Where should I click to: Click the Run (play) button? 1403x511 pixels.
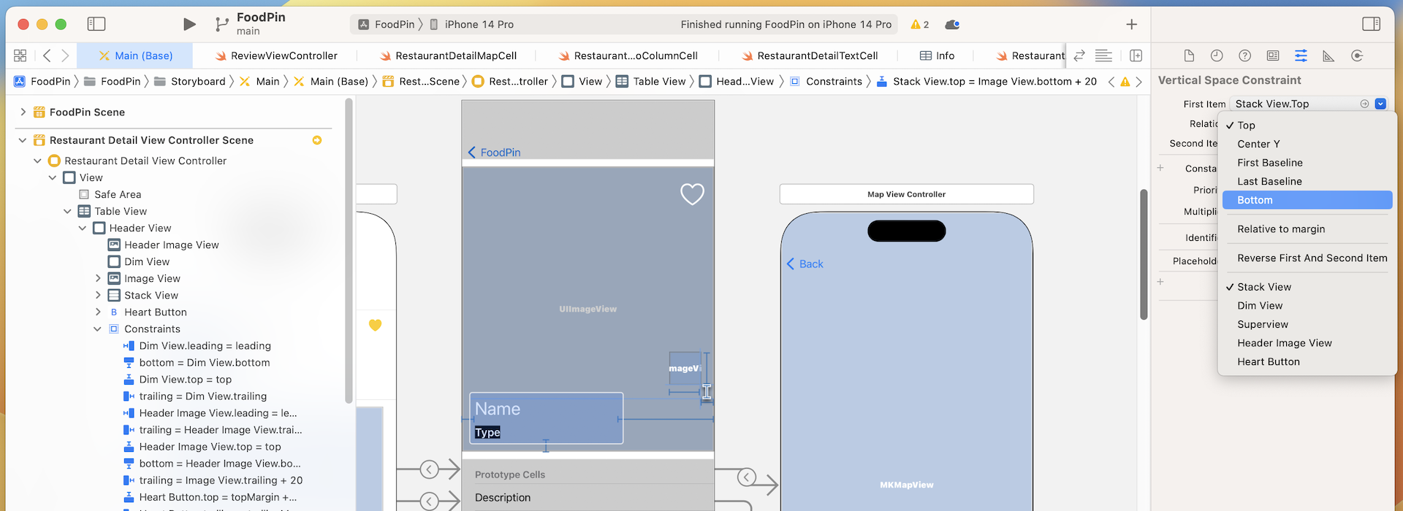pyautogui.click(x=189, y=24)
